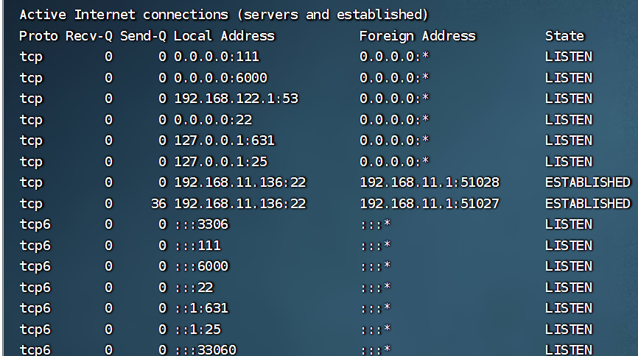The height and width of the screenshot is (356, 638).
Task: Click the Recv-Q column header
Action: [88, 36]
